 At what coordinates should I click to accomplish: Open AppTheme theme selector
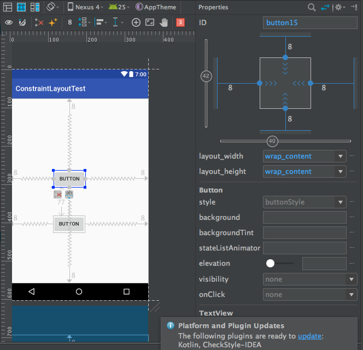[x=156, y=7]
